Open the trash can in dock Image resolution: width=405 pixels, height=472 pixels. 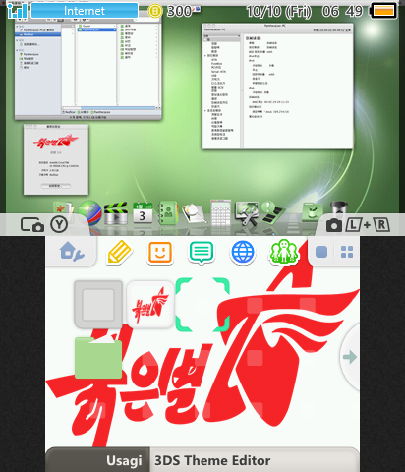pos(339,210)
